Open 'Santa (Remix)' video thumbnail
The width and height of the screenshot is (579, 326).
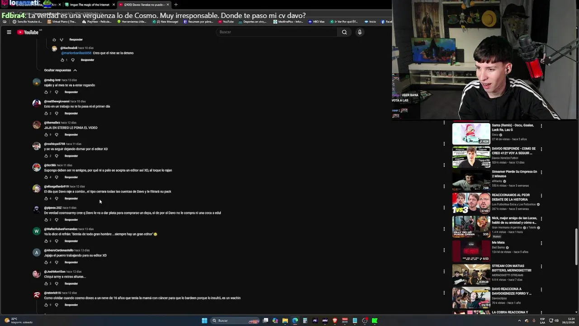pyautogui.click(x=471, y=134)
